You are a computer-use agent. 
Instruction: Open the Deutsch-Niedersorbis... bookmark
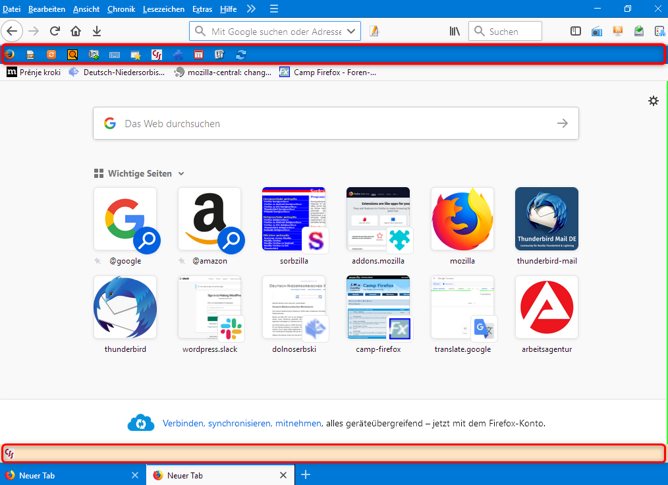tap(117, 72)
